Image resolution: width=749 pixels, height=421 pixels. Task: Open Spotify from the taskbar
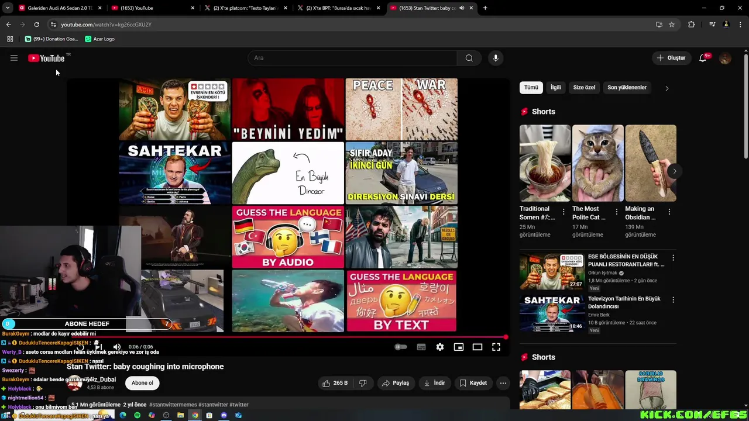pyautogui.click(x=138, y=415)
